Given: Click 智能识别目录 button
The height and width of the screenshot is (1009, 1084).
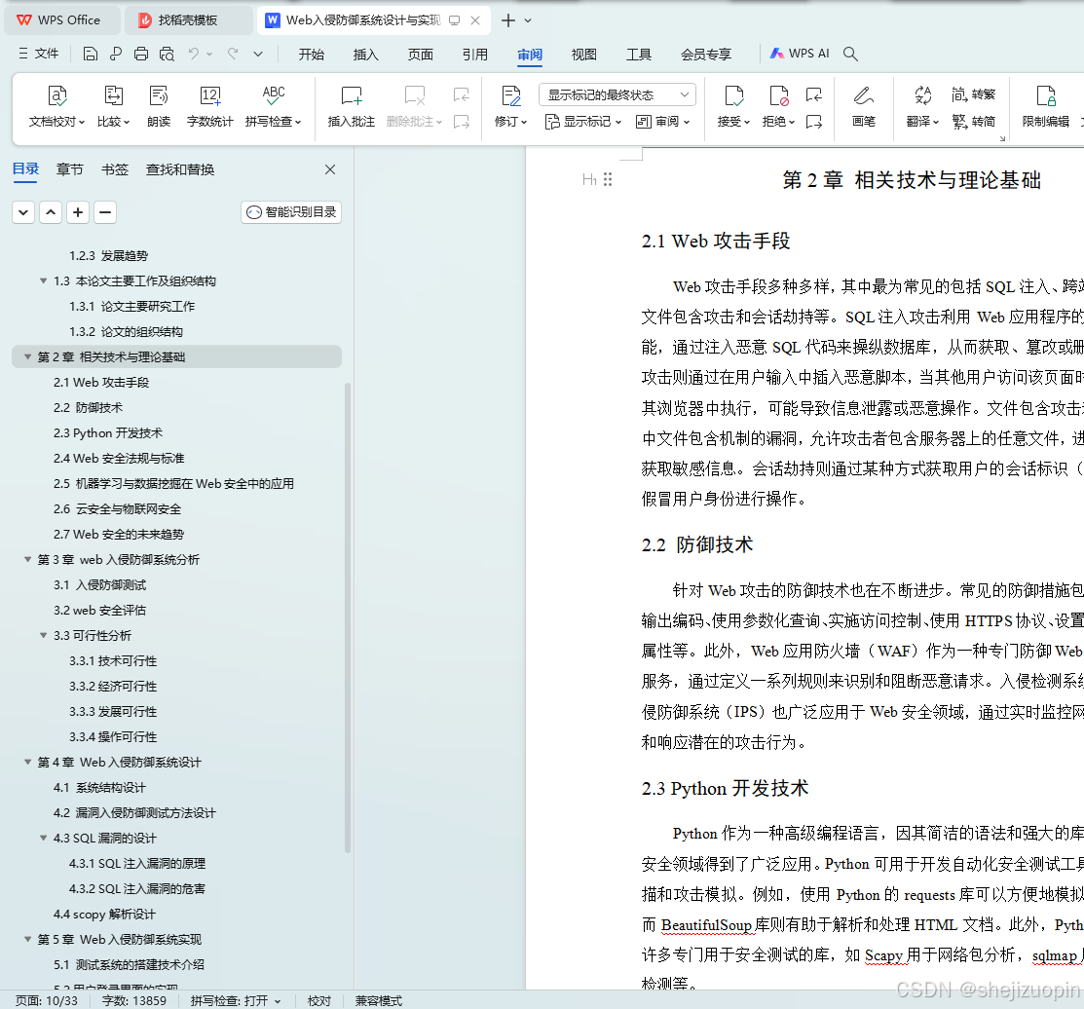Looking at the screenshot, I should click(x=291, y=212).
